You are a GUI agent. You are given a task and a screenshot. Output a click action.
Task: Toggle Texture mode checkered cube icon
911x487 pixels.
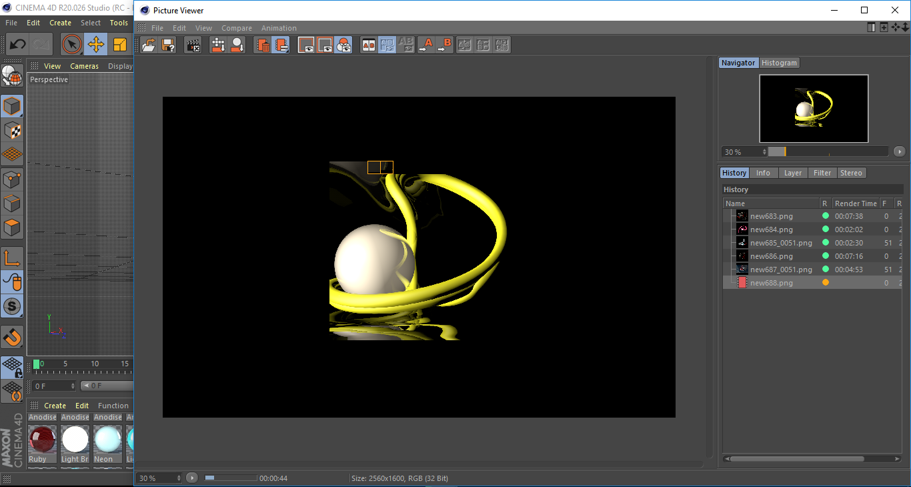[12, 130]
